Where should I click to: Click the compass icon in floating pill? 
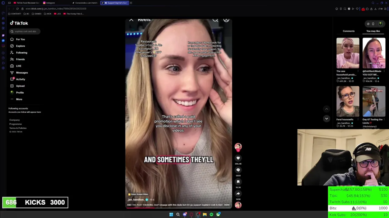[368, 24]
